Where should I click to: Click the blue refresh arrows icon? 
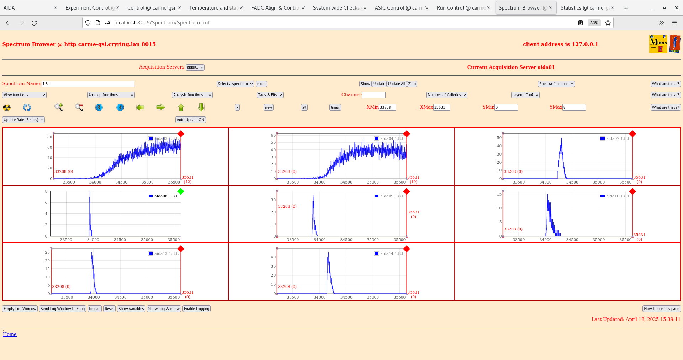tap(27, 108)
